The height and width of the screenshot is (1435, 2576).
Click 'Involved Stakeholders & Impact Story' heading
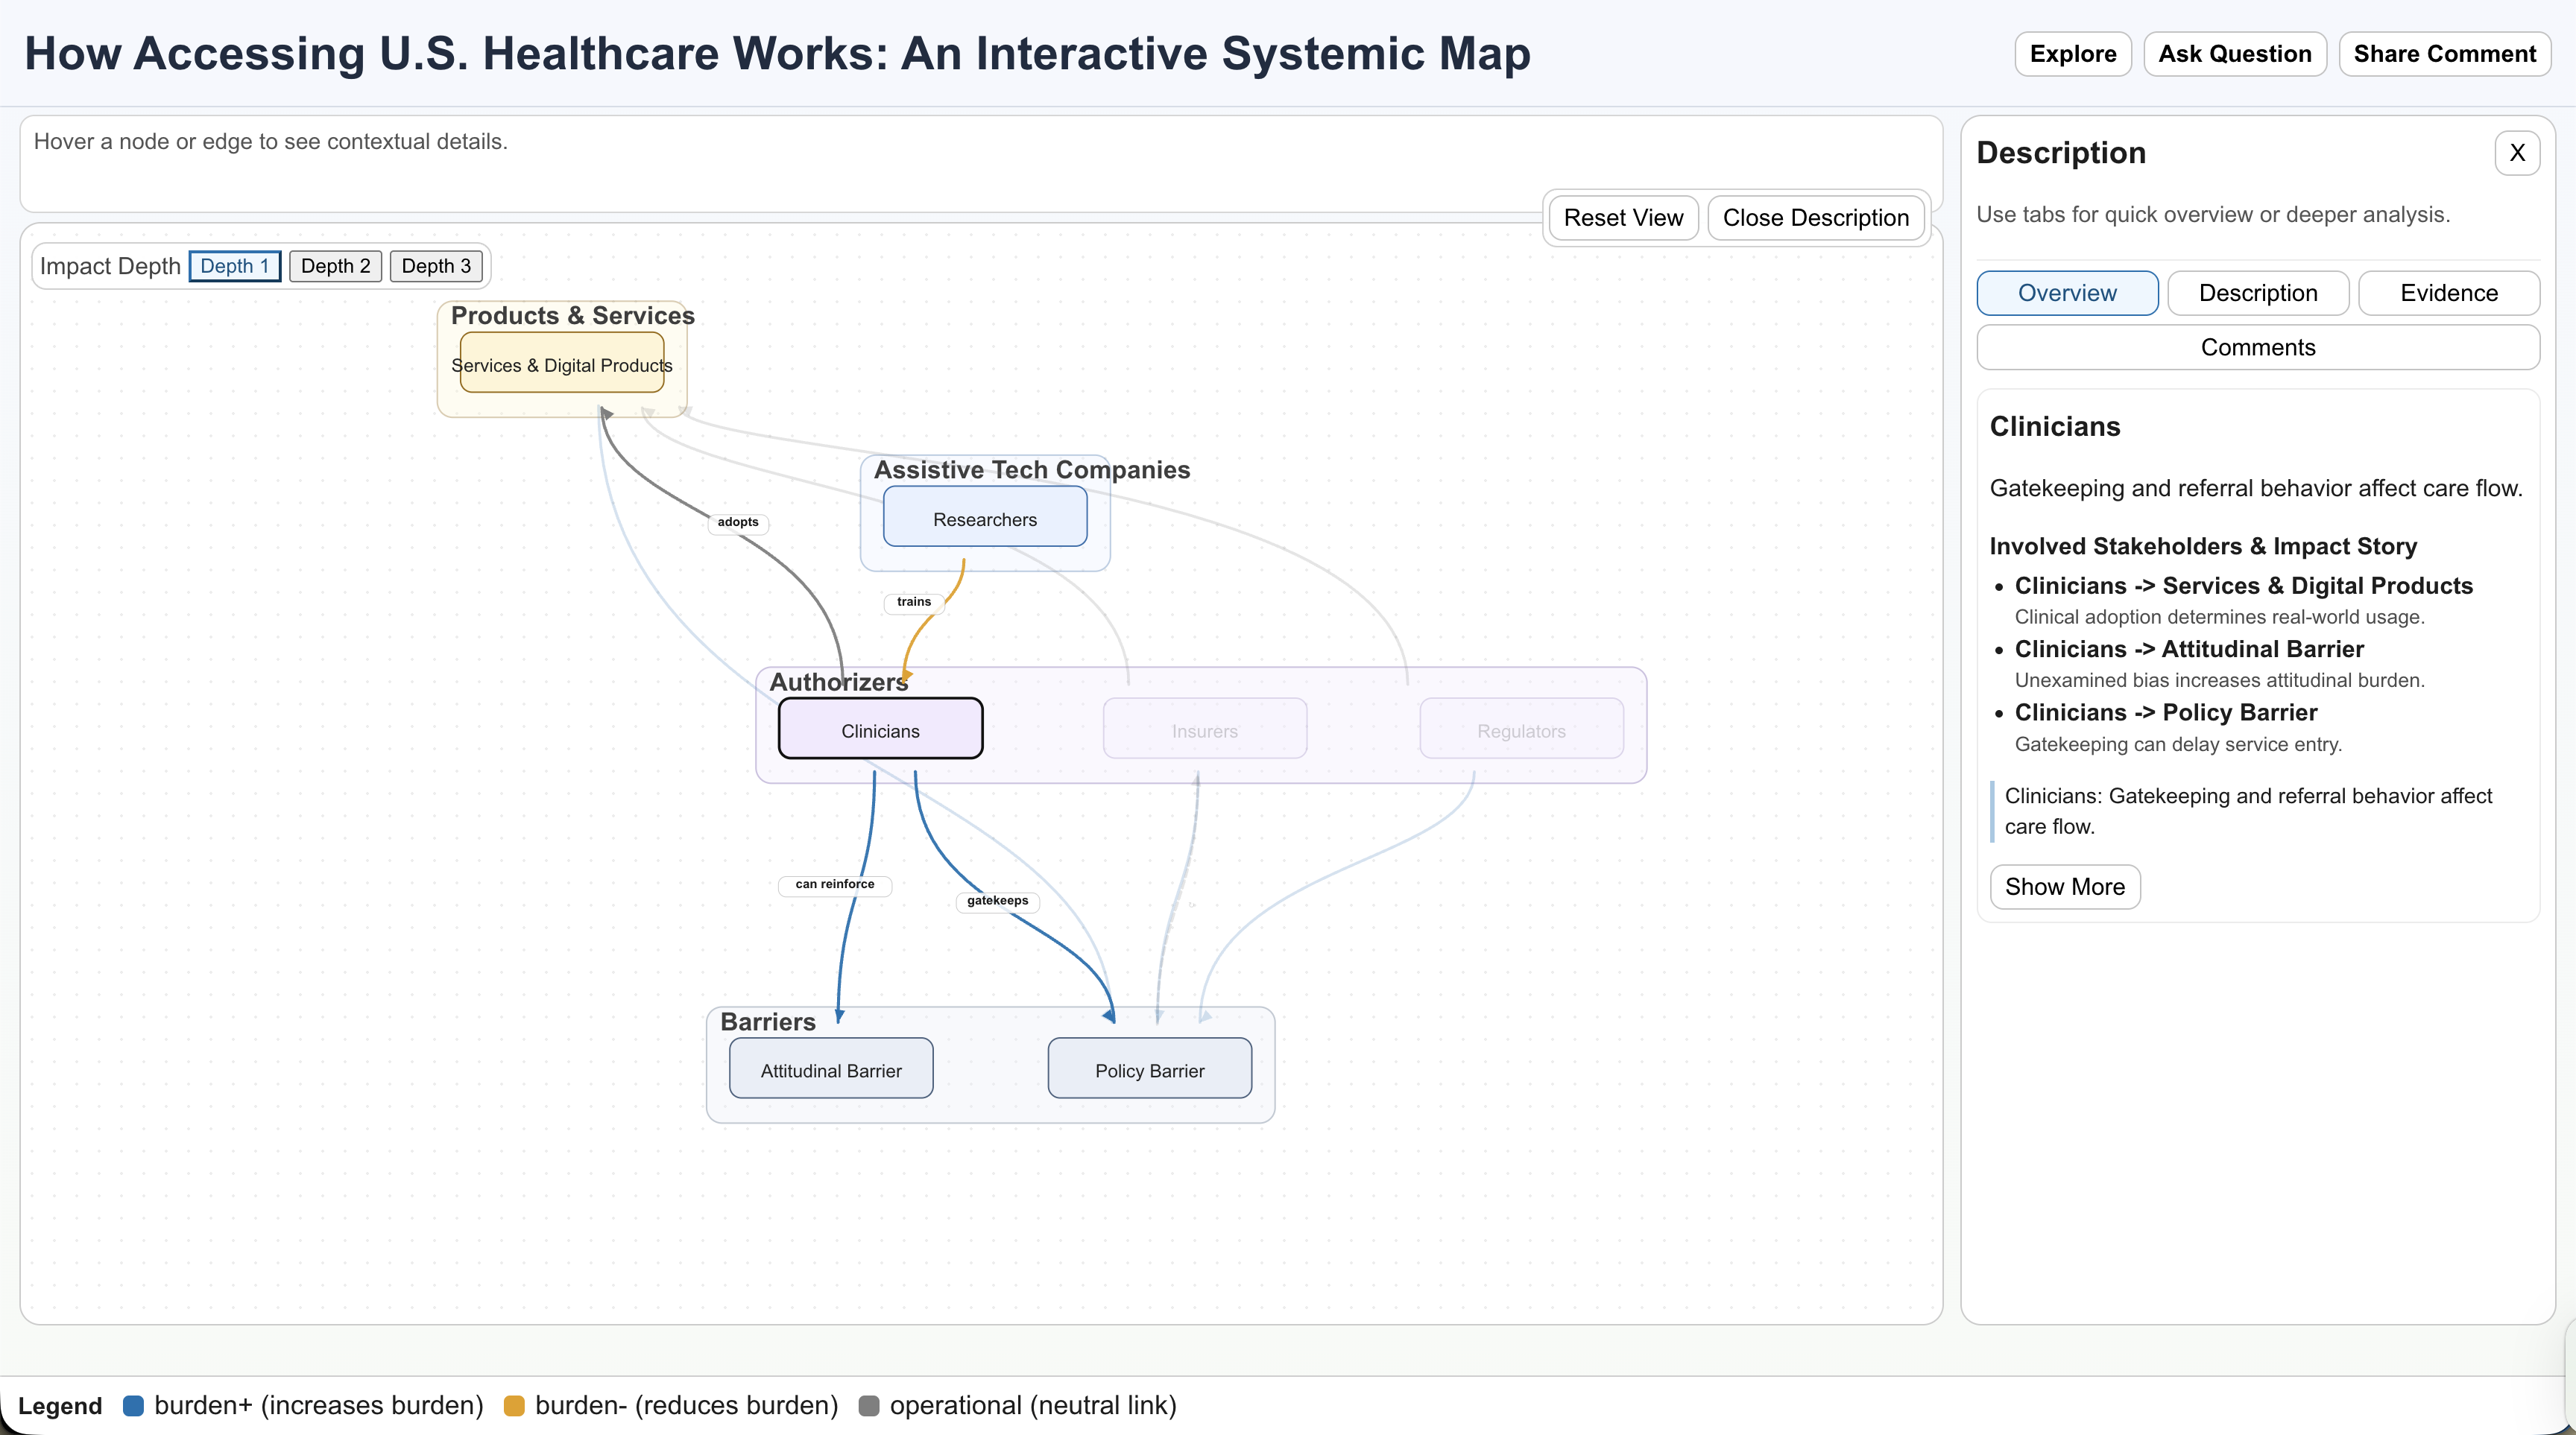coord(2203,547)
